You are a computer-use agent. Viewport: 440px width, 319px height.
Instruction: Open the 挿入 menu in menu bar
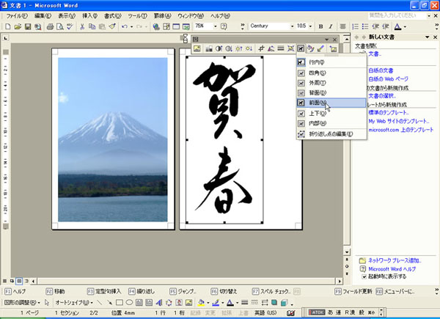(x=89, y=15)
